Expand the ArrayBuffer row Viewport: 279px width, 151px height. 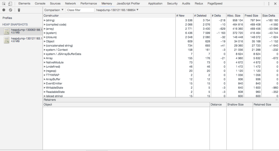(x=44, y=79)
